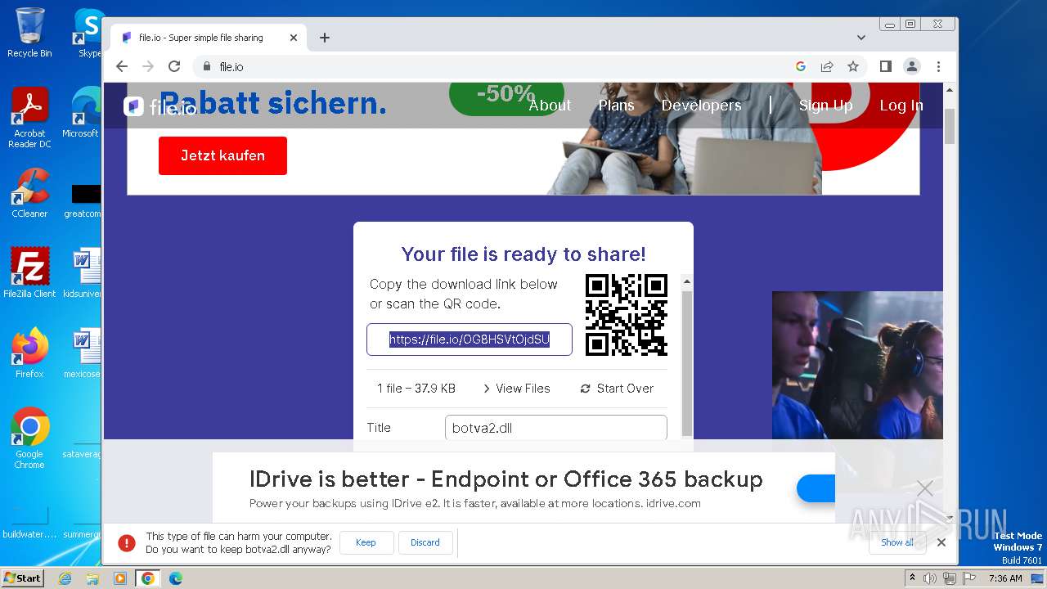Click the Jetzt kaufen ad button

tap(222, 155)
